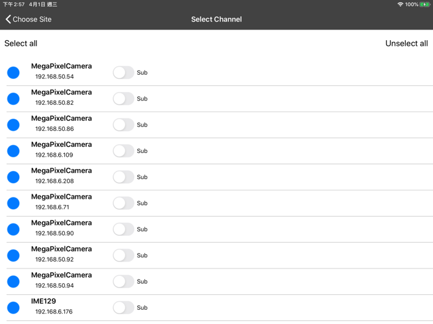The width and height of the screenshot is (433, 324).
Task: Tap the IP address 192.168.6.208
Action: [54, 181]
